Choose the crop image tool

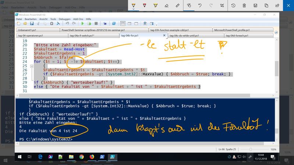(x=222, y=5)
